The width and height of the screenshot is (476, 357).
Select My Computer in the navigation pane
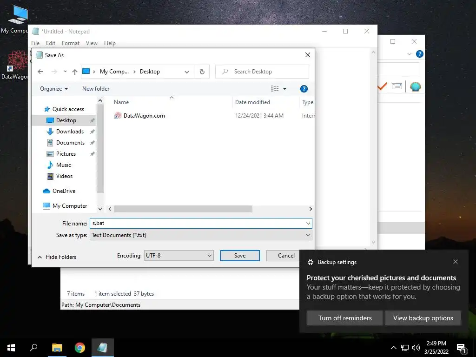tap(69, 206)
